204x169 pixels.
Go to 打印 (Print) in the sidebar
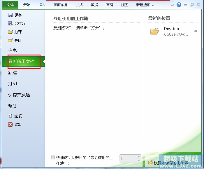13,83
